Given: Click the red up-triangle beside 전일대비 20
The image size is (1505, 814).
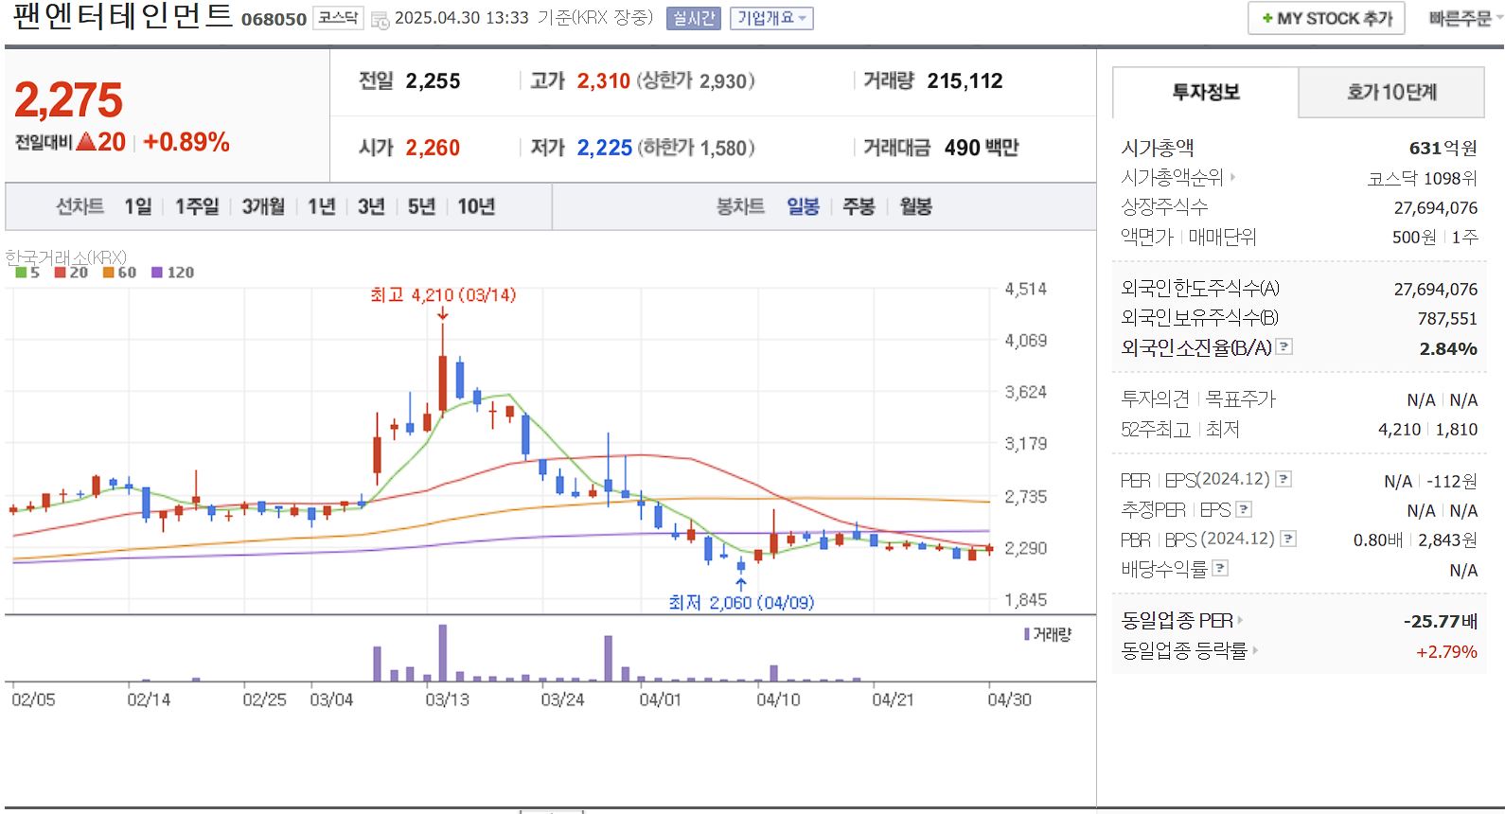Looking at the screenshot, I should (x=85, y=142).
